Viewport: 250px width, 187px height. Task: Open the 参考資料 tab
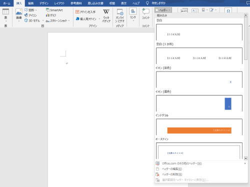pos(76,3)
